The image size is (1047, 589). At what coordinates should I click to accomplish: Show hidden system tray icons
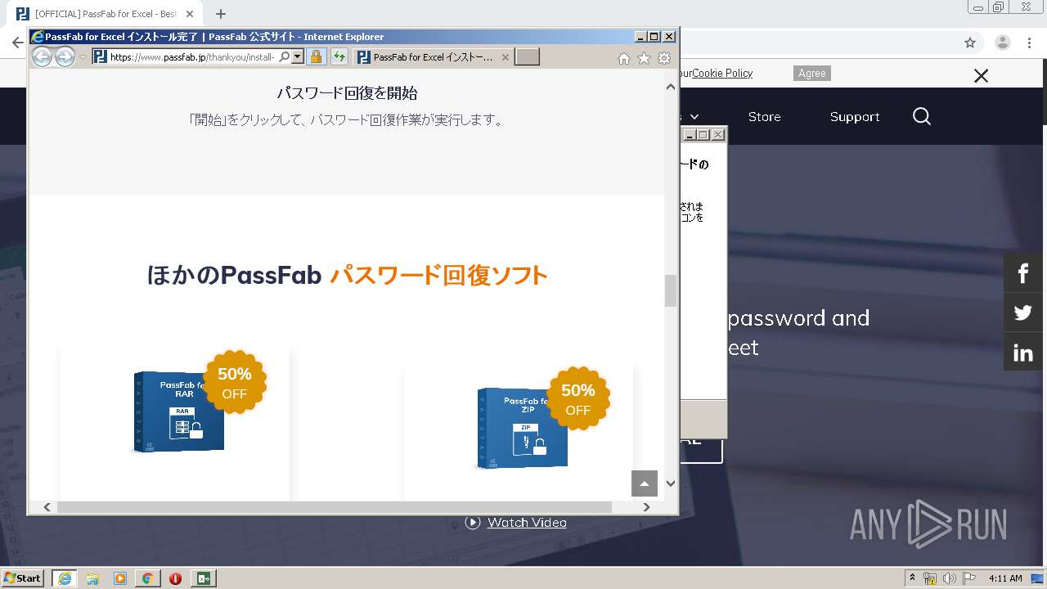tap(912, 578)
